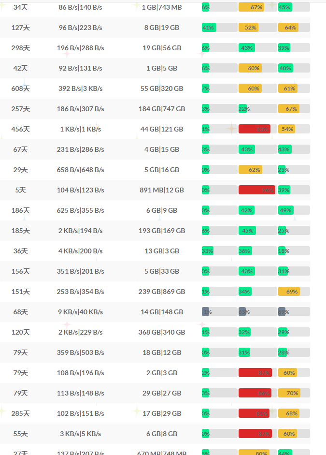Screen dimensions: 326x455
Task: Click the 368 GB|340 GB traffic value
Action: [162, 332]
